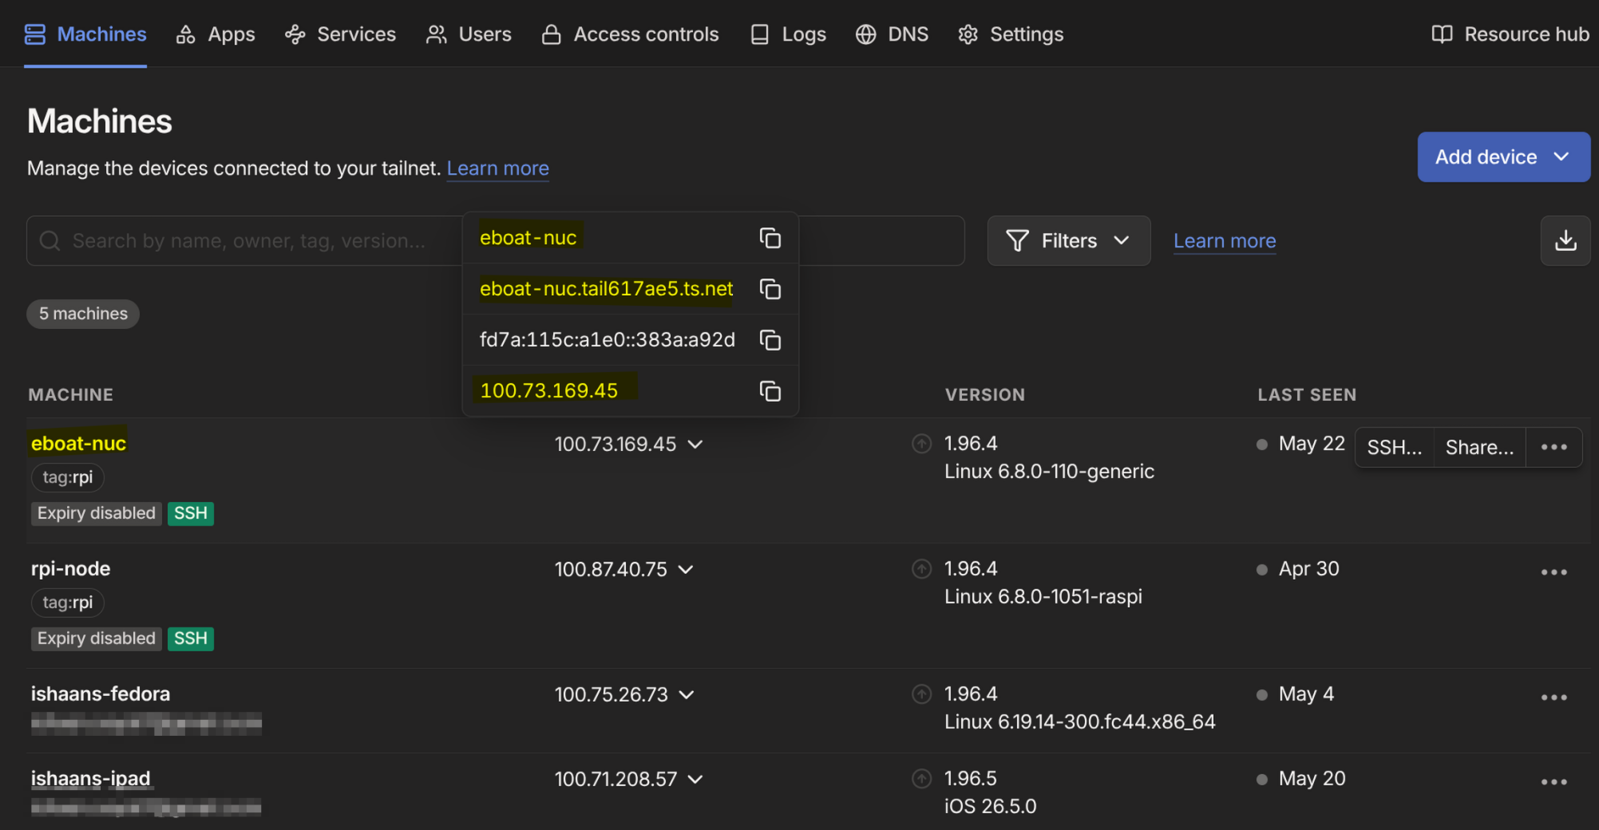Click the update icon for ishaans-ipad version
The width and height of the screenshot is (1599, 830).
(x=921, y=779)
